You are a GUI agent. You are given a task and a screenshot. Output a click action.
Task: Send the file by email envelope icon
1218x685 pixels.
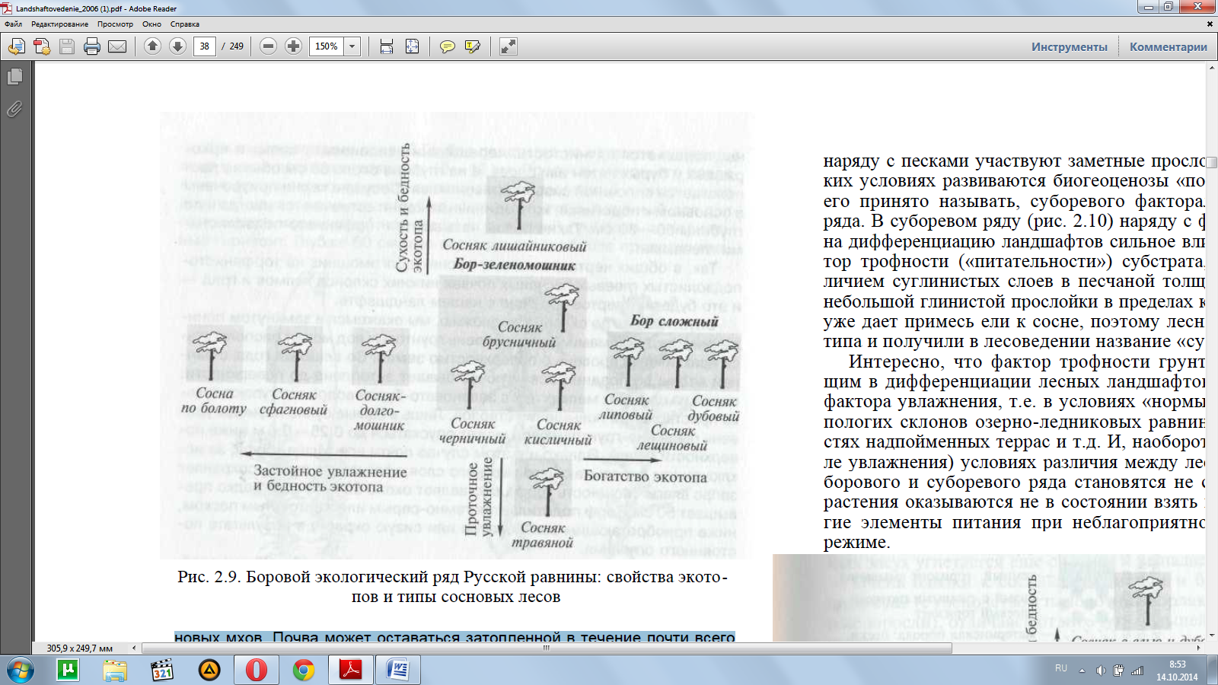[x=117, y=46]
